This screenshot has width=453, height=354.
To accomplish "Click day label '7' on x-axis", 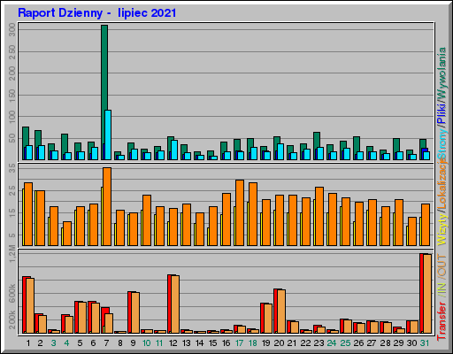I will pos(106,343).
